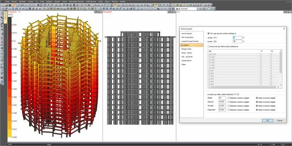Image resolution: width=292 pixels, height=146 pixels.
Task: Switch to the Rüzgar Yükü settings page
Action: pos(185,49)
